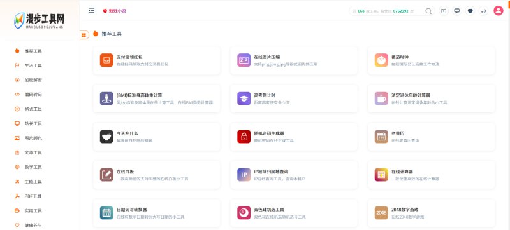
Task: Select 文本工具 in the sidebar
Action: 33,152
